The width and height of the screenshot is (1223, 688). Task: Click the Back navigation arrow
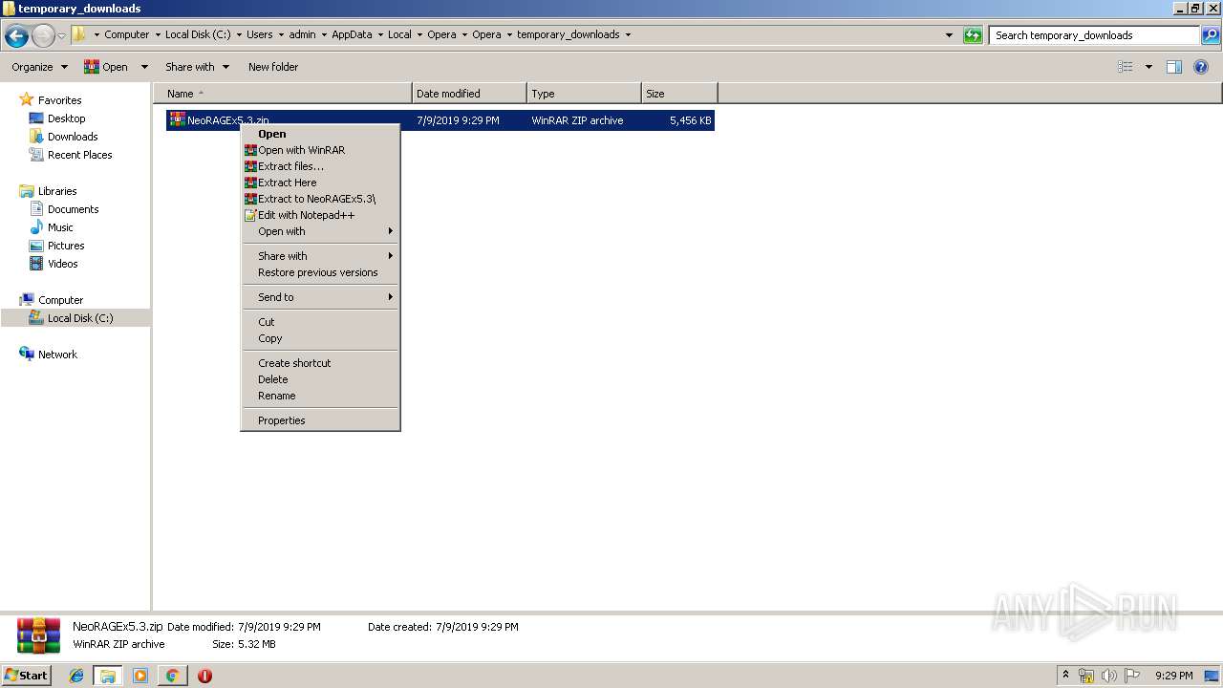coord(16,35)
